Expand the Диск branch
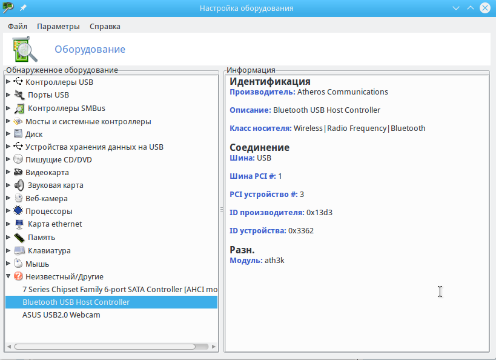The height and width of the screenshot is (360, 496). (8, 133)
